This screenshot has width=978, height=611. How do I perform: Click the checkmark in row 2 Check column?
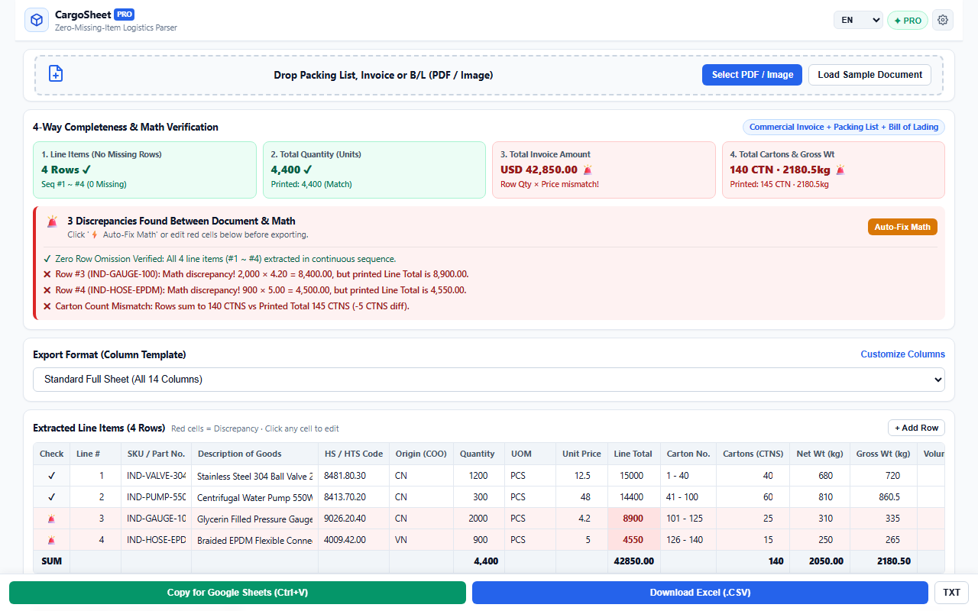(52, 496)
